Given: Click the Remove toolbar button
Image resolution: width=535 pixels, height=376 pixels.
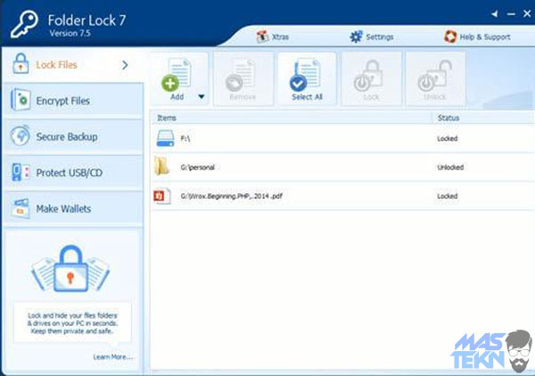Looking at the screenshot, I should click(x=243, y=79).
